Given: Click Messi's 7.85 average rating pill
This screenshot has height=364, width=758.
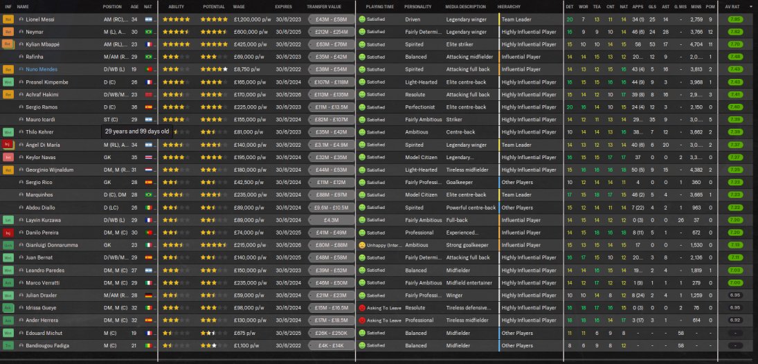Looking at the screenshot, I should (x=736, y=19).
